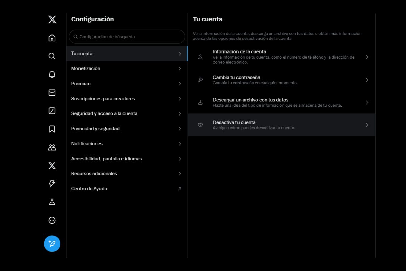Open Bookmarks via the bookmark icon
The width and height of the screenshot is (406, 271).
(x=52, y=129)
